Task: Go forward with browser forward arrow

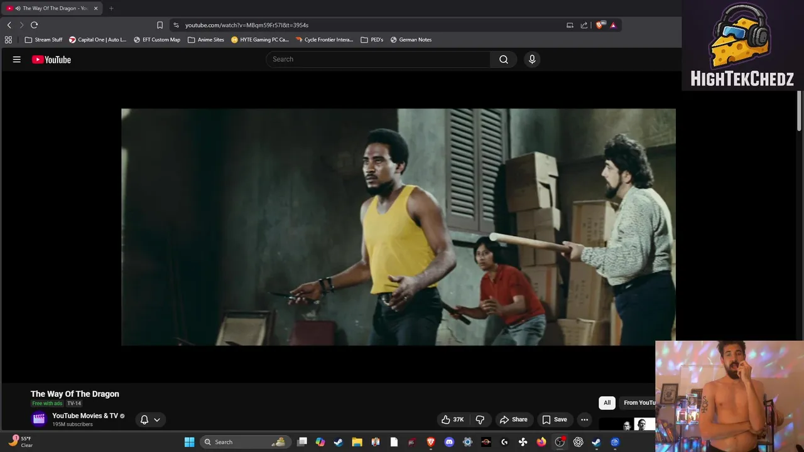Action: 21,25
